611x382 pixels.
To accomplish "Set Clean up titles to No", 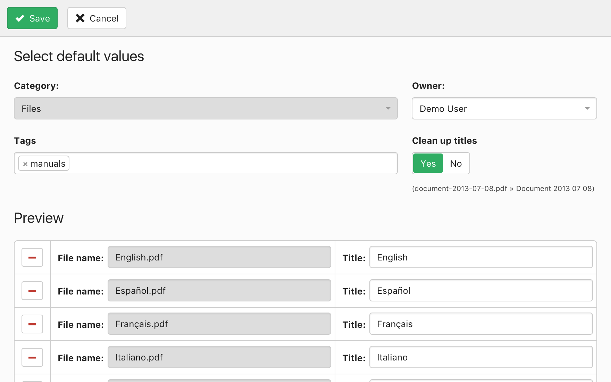I will [456, 163].
